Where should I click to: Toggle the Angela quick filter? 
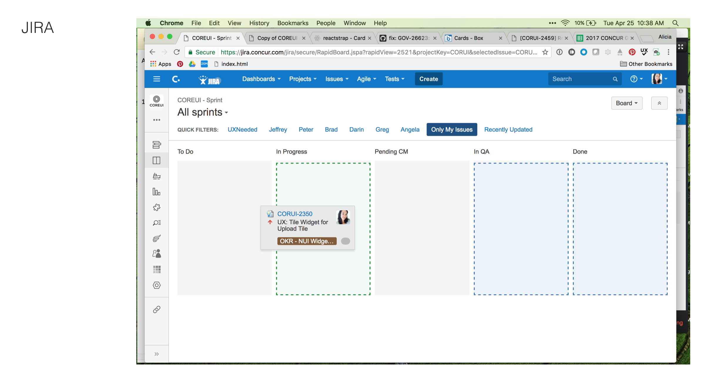[410, 130]
